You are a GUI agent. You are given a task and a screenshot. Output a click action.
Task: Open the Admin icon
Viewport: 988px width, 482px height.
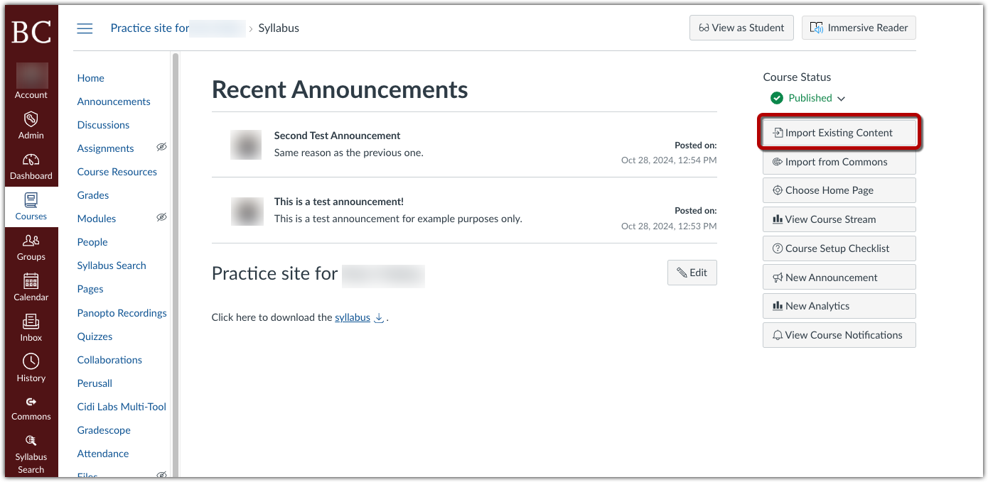point(31,125)
